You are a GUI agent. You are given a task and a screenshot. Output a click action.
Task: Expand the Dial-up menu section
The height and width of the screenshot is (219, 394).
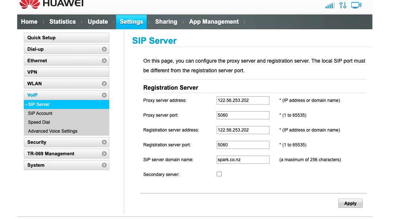[66, 49]
